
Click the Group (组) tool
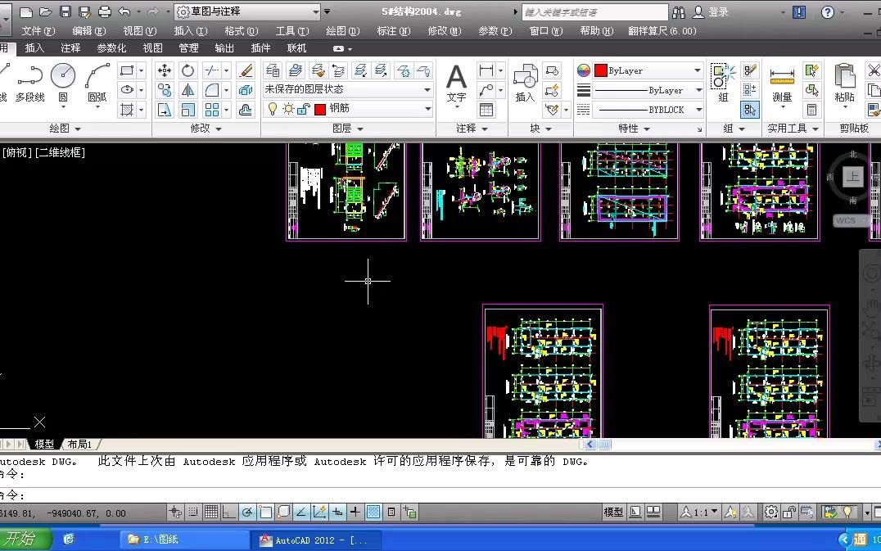point(723,84)
